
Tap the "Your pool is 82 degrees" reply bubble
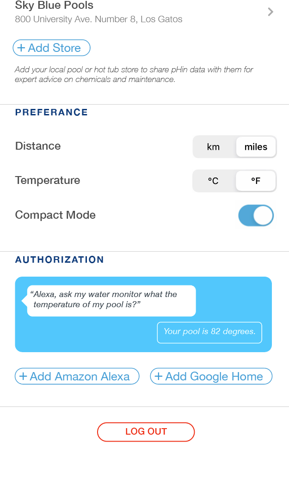click(209, 332)
